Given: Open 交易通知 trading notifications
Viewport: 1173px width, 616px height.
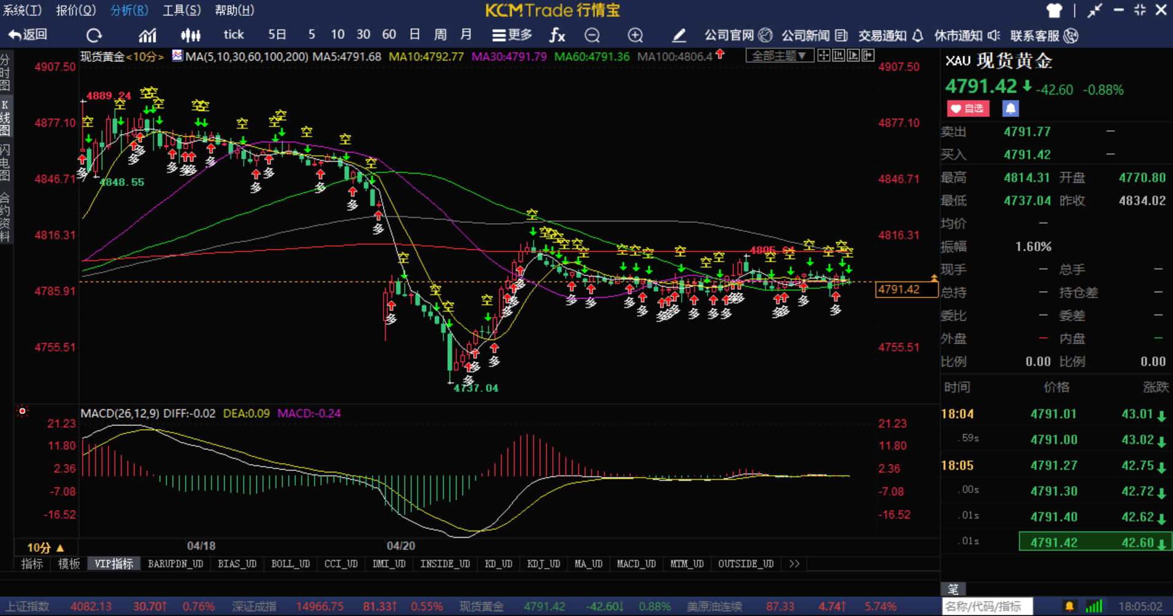Looking at the screenshot, I should (891, 36).
